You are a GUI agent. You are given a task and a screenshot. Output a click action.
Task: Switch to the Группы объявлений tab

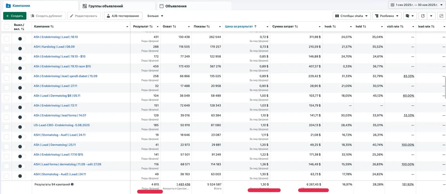[117, 6]
